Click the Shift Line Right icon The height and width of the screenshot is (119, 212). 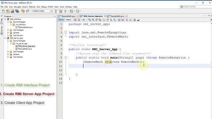pyautogui.click(x=123, y=20)
